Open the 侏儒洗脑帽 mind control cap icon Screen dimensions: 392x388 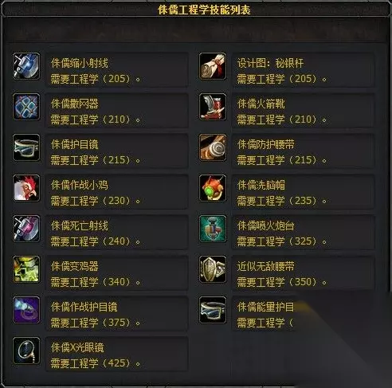point(213,188)
